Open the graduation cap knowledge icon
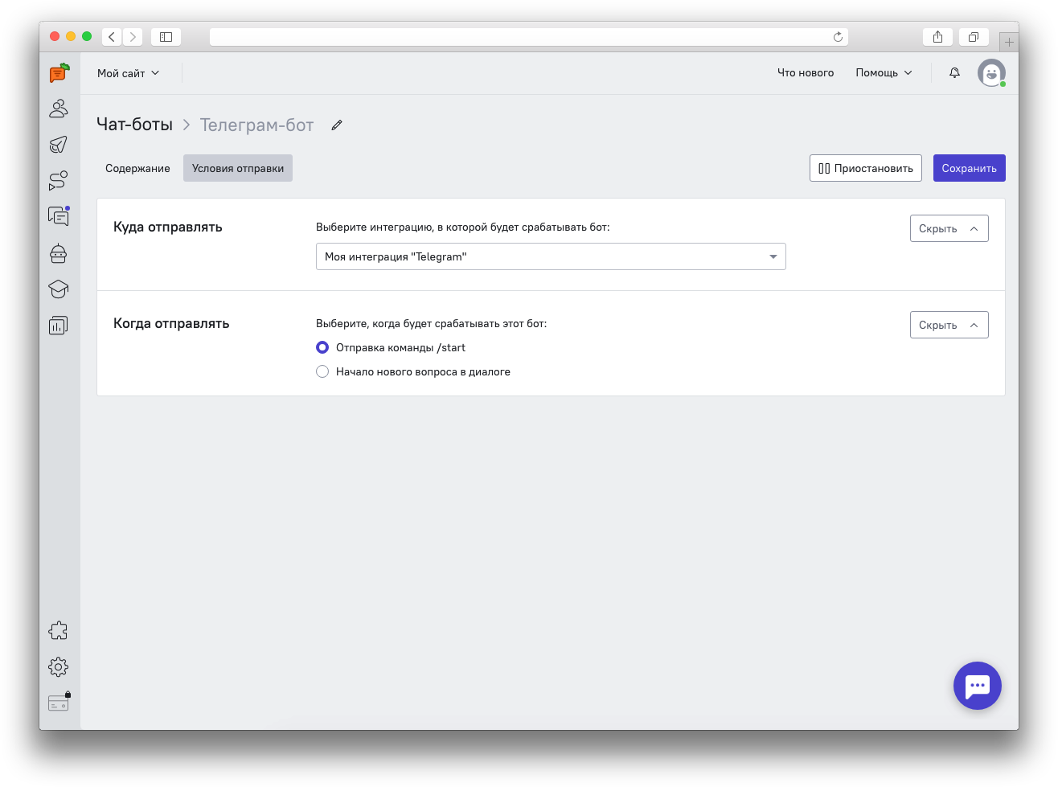The width and height of the screenshot is (1058, 787). 59,289
